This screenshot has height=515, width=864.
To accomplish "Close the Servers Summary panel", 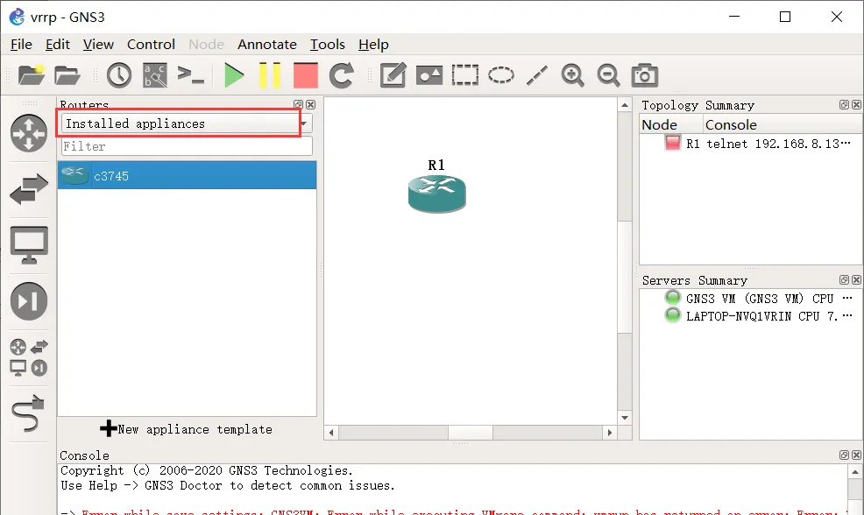I will coord(856,279).
